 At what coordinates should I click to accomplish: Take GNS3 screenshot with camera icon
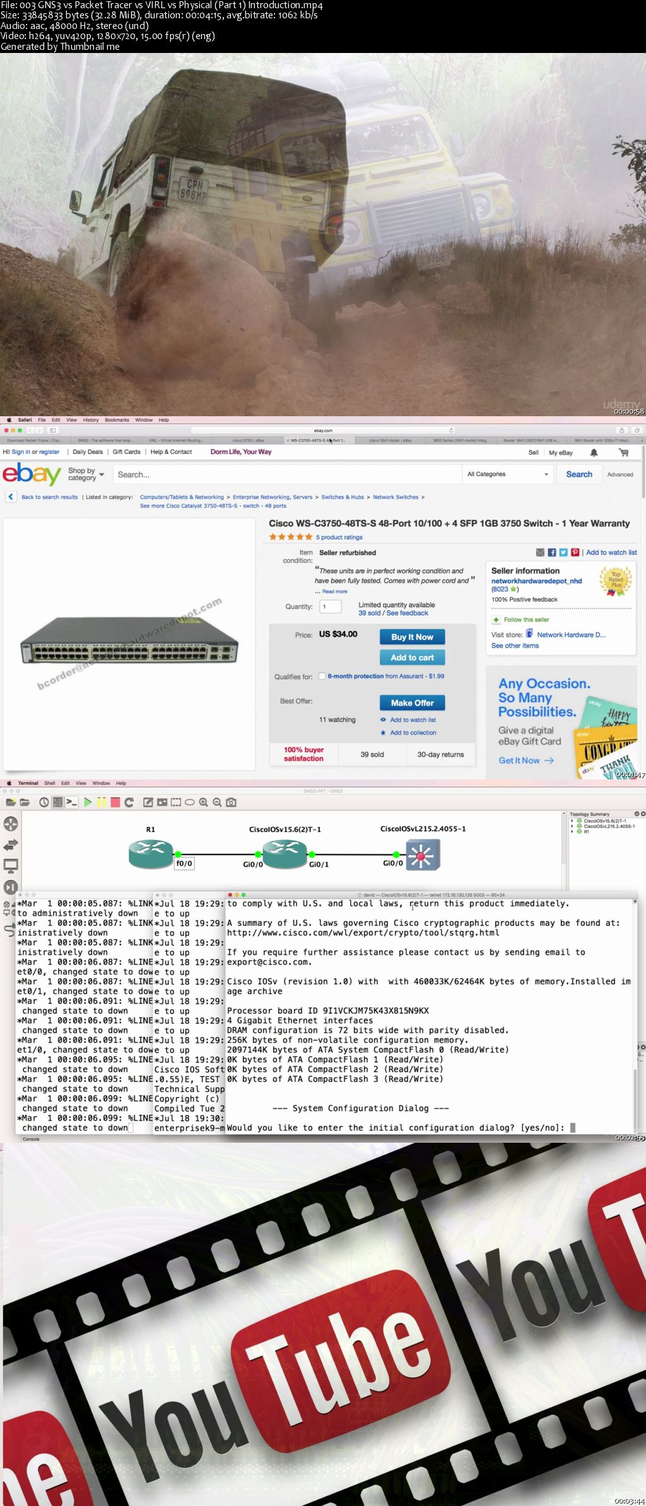[232, 802]
